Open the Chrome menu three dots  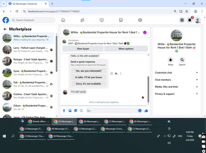coord(202,12)
